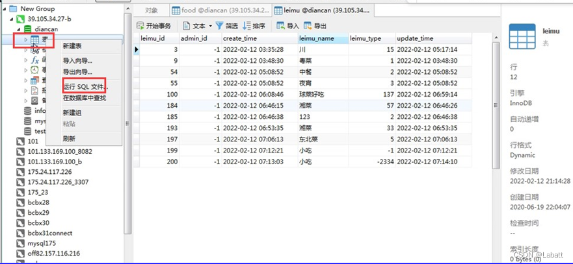Click the leimu_id cell 184
The image size is (573, 264).
point(160,106)
